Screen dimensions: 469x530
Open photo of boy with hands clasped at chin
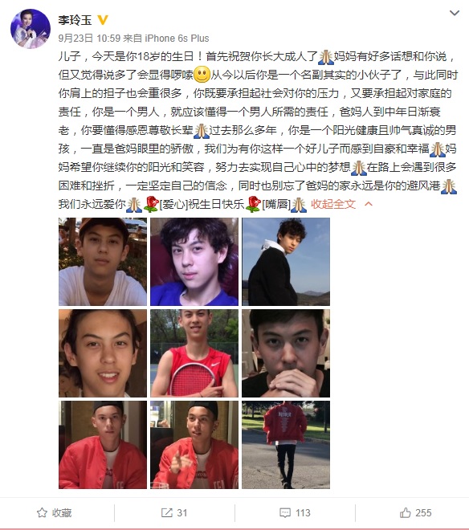pos(286,353)
